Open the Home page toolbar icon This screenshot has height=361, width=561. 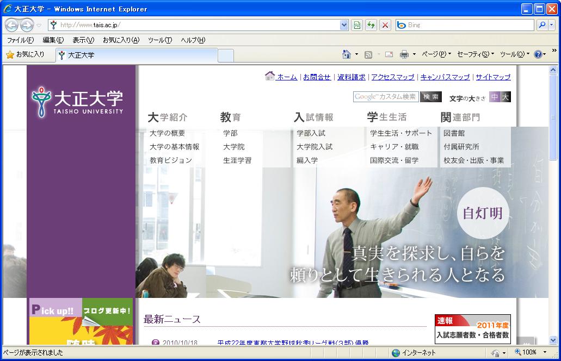[347, 54]
